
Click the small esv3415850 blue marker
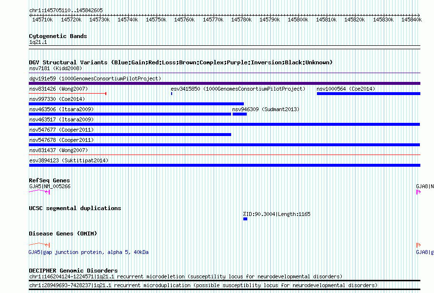[x=172, y=94]
